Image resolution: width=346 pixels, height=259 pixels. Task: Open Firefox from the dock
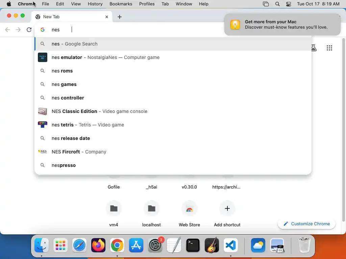coord(98,245)
